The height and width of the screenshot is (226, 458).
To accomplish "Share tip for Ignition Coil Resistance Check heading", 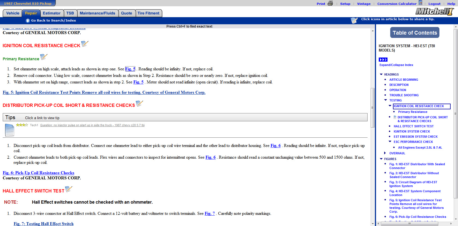I will (85, 44).
